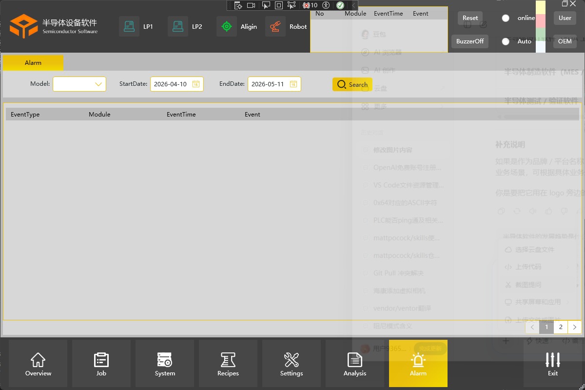The height and width of the screenshot is (390, 585).
Task: Open the Job clipboard page
Action: [x=101, y=364]
